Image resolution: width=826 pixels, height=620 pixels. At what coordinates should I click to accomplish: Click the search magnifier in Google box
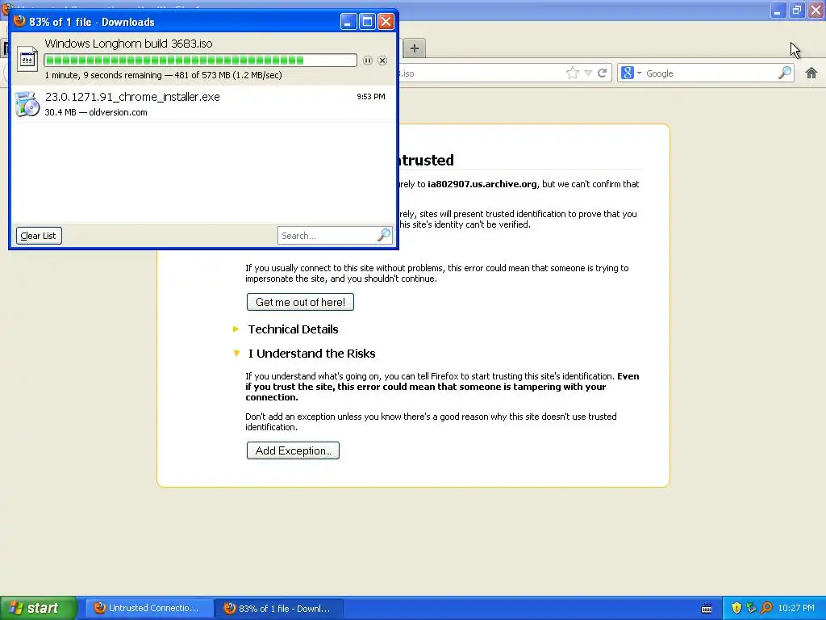pos(785,73)
